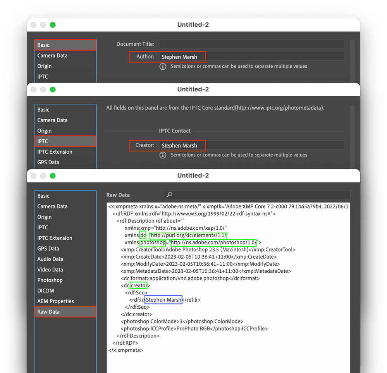Click the Creator field in IPTC Contact

pyautogui.click(x=252, y=145)
